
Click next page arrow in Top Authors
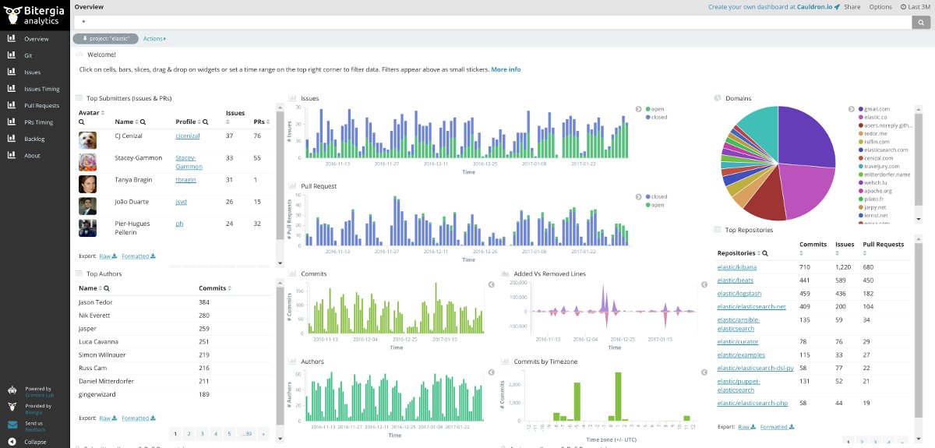(x=263, y=433)
